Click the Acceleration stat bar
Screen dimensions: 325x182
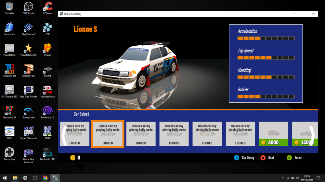click(x=266, y=38)
